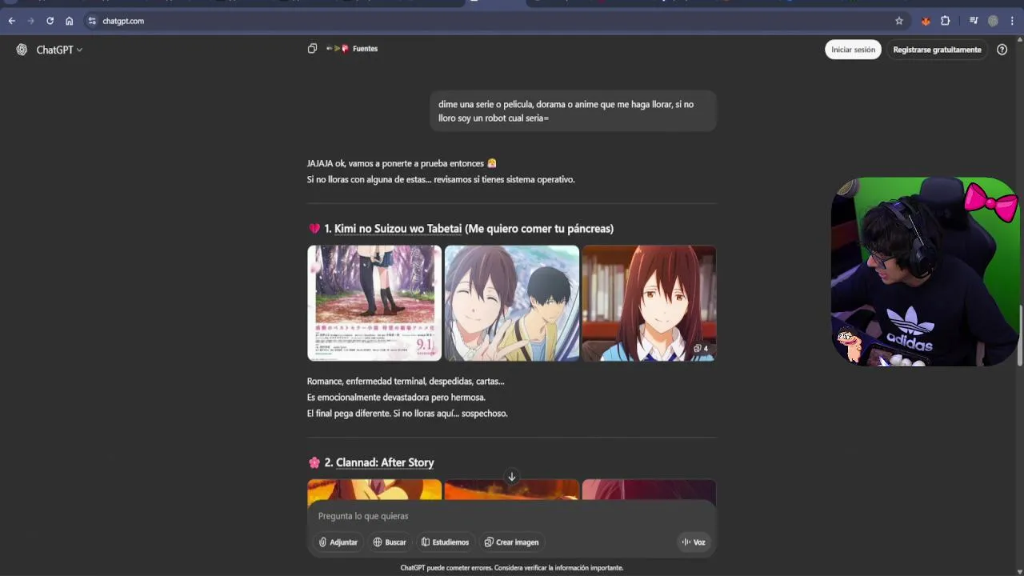Click the Buscar search button

pyautogui.click(x=390, y=542)
